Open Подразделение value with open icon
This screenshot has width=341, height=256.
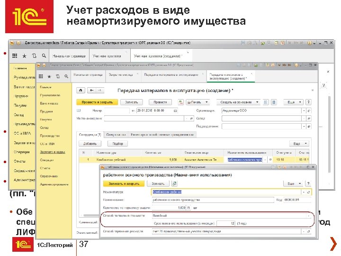309,127
